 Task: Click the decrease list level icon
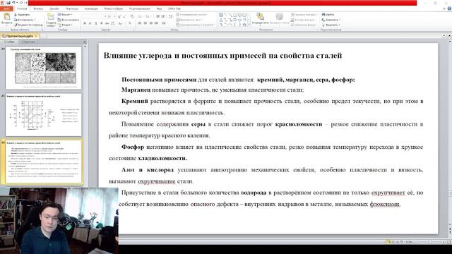(158, 17)
